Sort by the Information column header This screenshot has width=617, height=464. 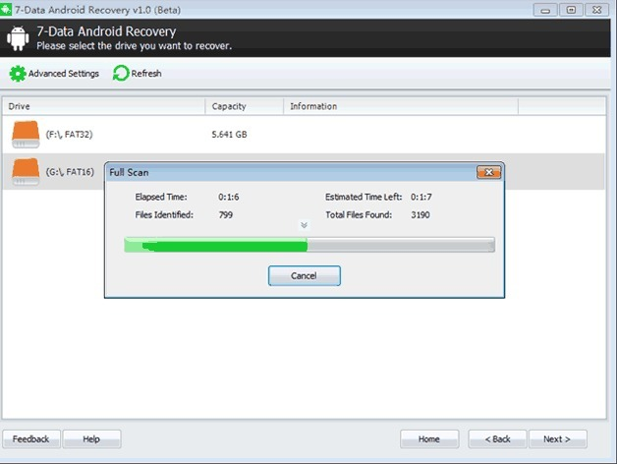coord(401,106)
